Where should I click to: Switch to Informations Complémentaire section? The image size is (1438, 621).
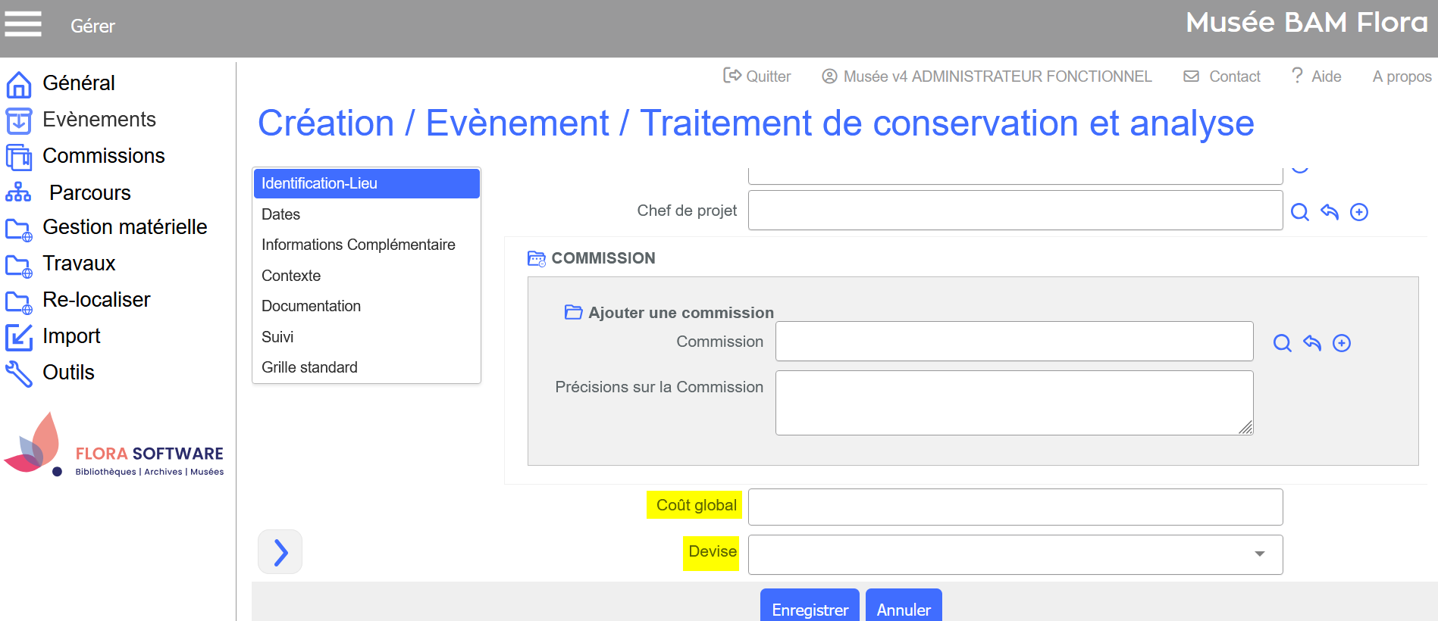point(358,245)
